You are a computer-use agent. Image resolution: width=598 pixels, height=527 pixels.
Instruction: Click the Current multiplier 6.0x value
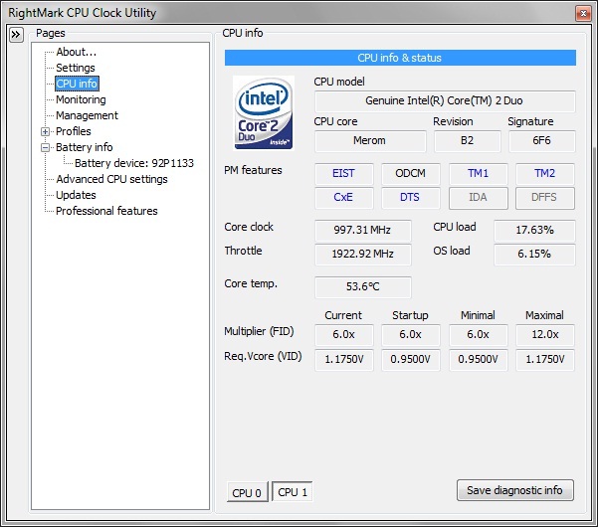point(343,335)
